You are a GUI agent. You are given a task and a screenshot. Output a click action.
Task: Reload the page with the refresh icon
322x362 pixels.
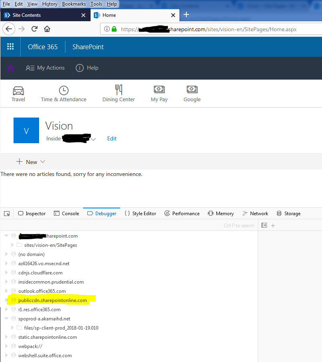click(34, 29)
